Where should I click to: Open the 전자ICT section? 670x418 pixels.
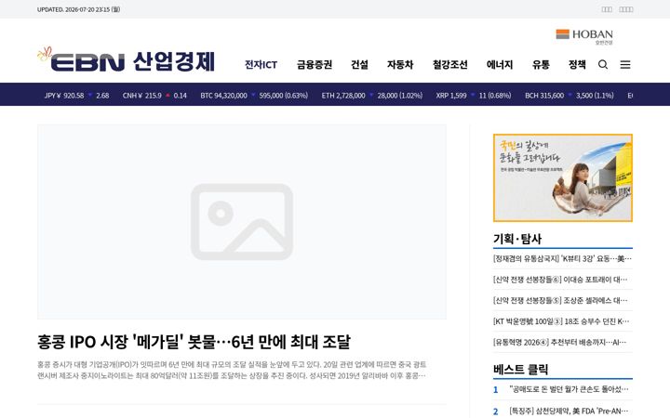coord(261,65)
